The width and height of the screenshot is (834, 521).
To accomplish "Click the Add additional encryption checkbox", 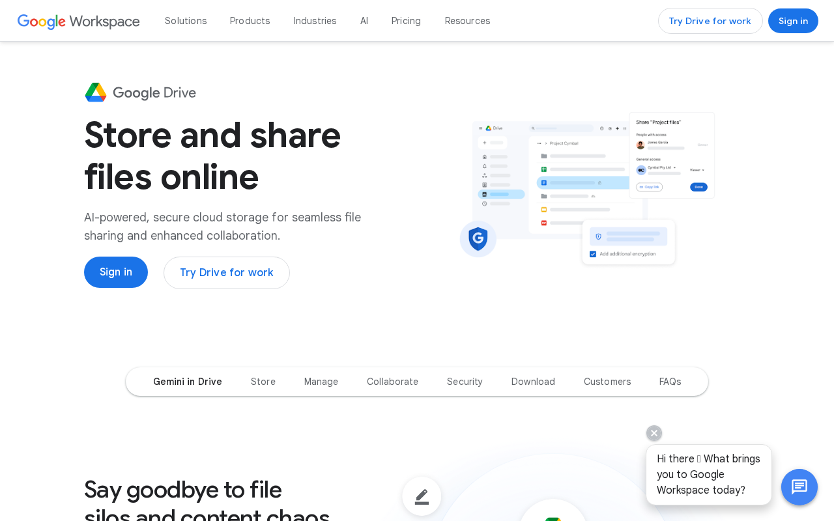I will coord(593,254).
